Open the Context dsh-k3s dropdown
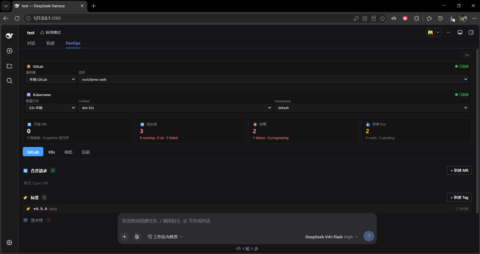The width and height of the screenshot is (480, 254). coord(175,108)
